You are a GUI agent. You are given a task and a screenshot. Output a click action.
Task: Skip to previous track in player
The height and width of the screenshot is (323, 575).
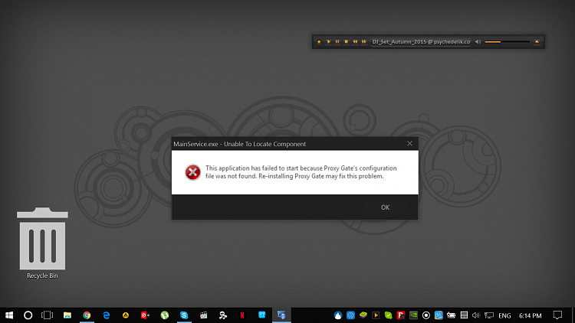click(x=355, y=42)
